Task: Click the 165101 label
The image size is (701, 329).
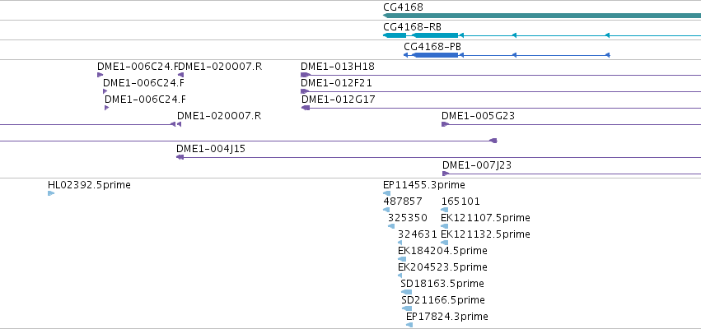Action: pyautogui.click(x=460, y=202)
